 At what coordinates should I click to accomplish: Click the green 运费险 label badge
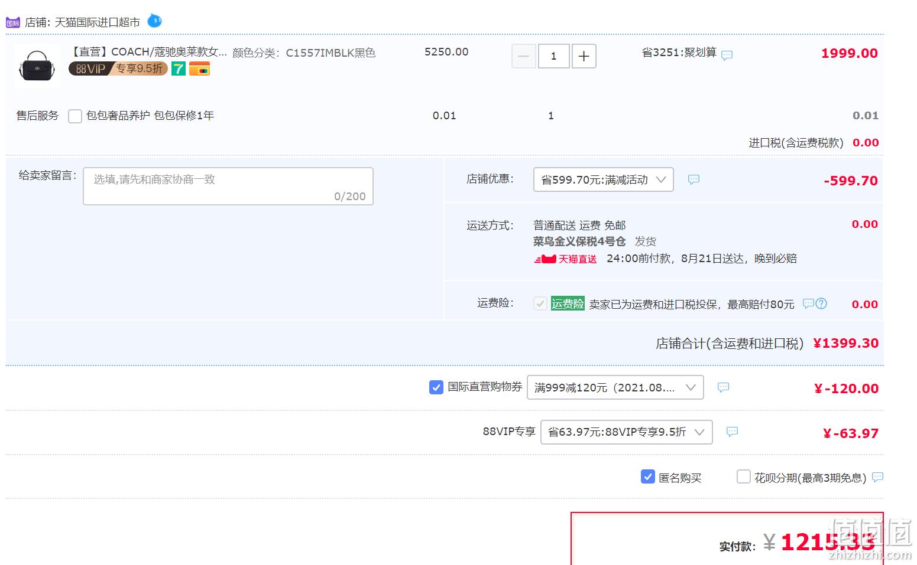tap(568, 303)
